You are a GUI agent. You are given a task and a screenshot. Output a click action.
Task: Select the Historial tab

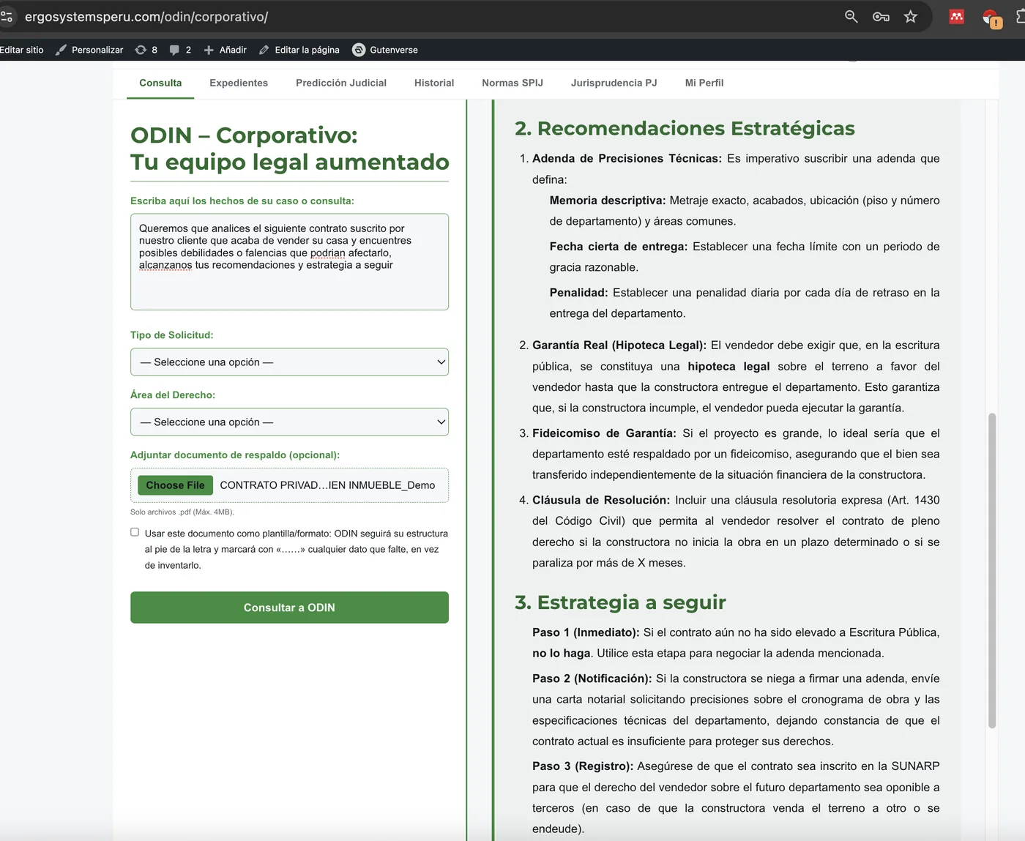434,83
